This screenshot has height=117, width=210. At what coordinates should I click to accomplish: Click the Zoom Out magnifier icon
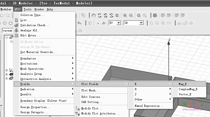tap(131, 16)
